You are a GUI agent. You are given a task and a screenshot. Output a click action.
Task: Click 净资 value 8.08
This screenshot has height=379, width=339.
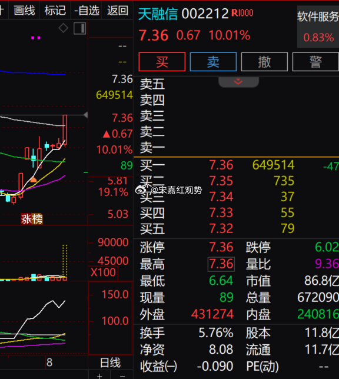tap(221, 350)
